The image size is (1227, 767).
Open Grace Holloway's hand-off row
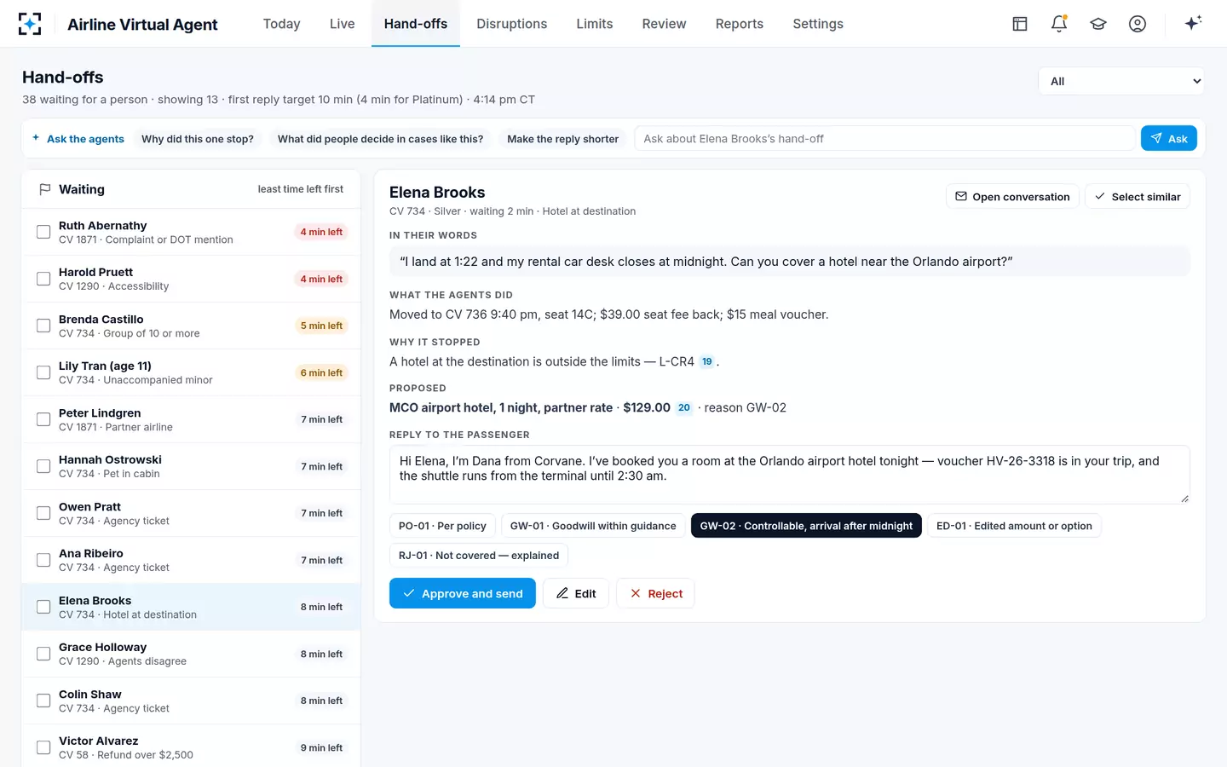191,654
